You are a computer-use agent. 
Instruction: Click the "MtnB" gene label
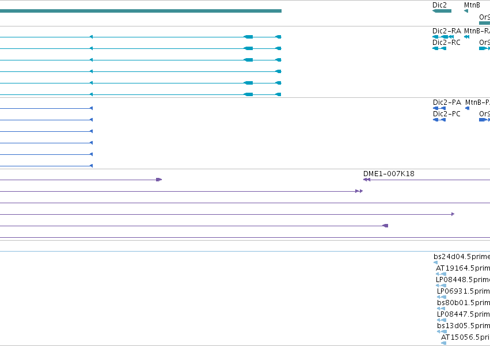[x=472, y=5]
